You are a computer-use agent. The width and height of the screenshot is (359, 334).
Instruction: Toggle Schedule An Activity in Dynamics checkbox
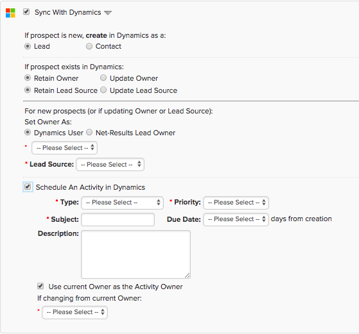(28, 187)
